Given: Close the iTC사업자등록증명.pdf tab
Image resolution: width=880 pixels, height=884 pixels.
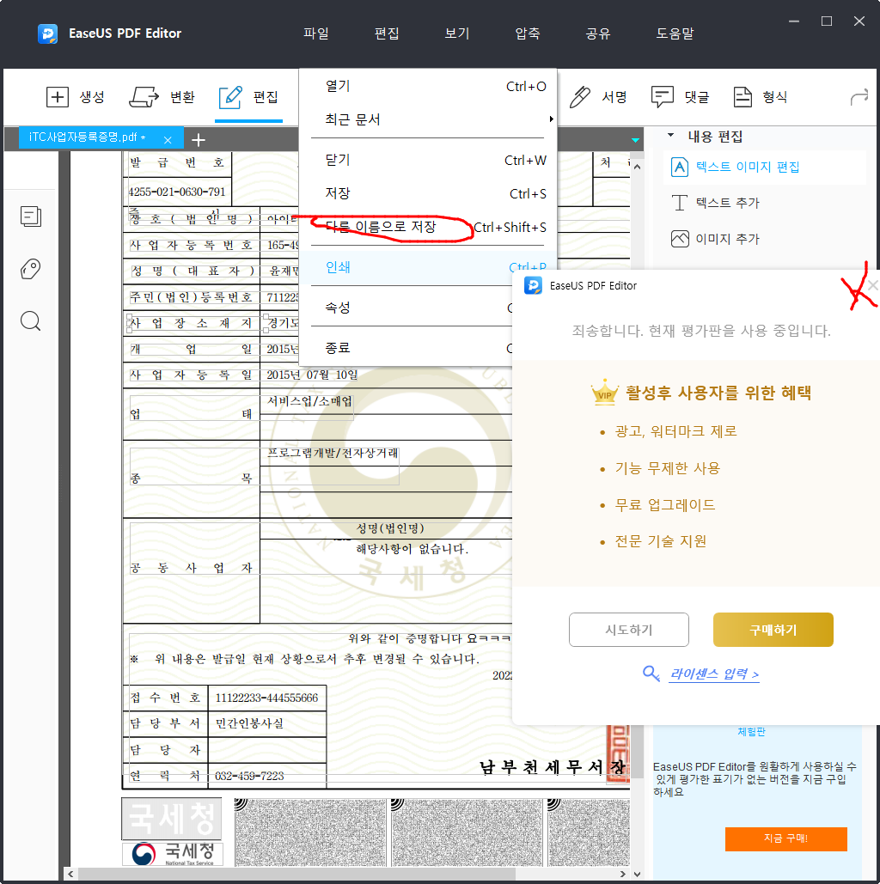Looking at the screenshot, I should point(168,140).
